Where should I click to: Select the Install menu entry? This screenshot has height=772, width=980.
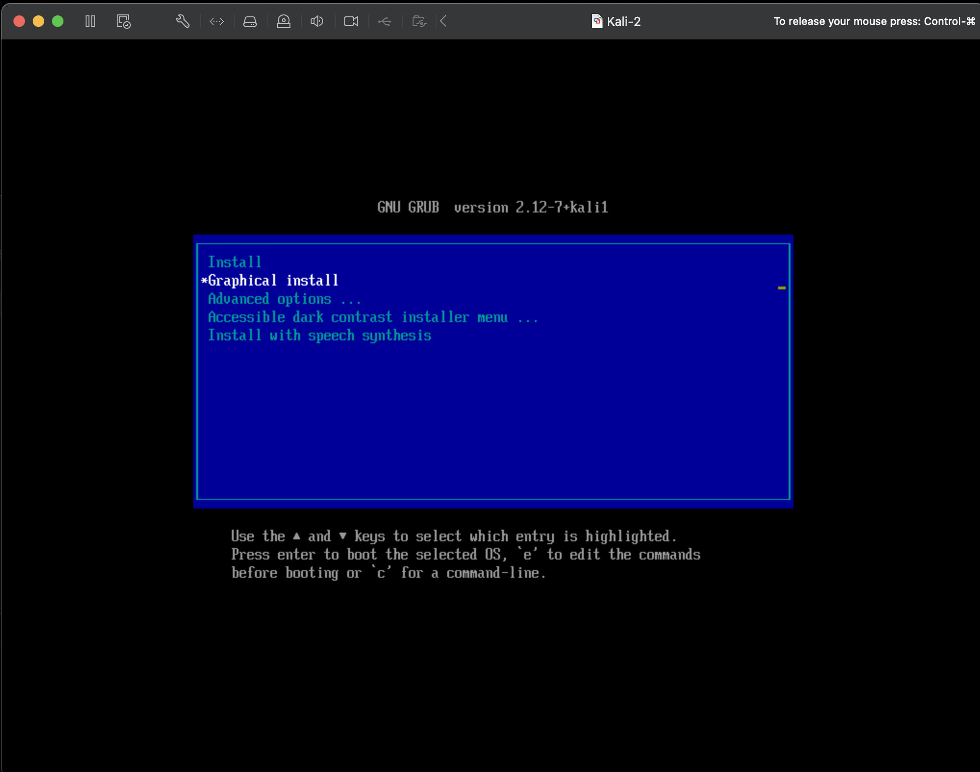click(x=234, y=262)
